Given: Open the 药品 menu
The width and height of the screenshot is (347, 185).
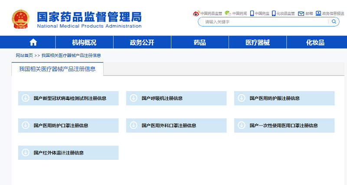Looking at the screenshot, I should tap(200, 42).
